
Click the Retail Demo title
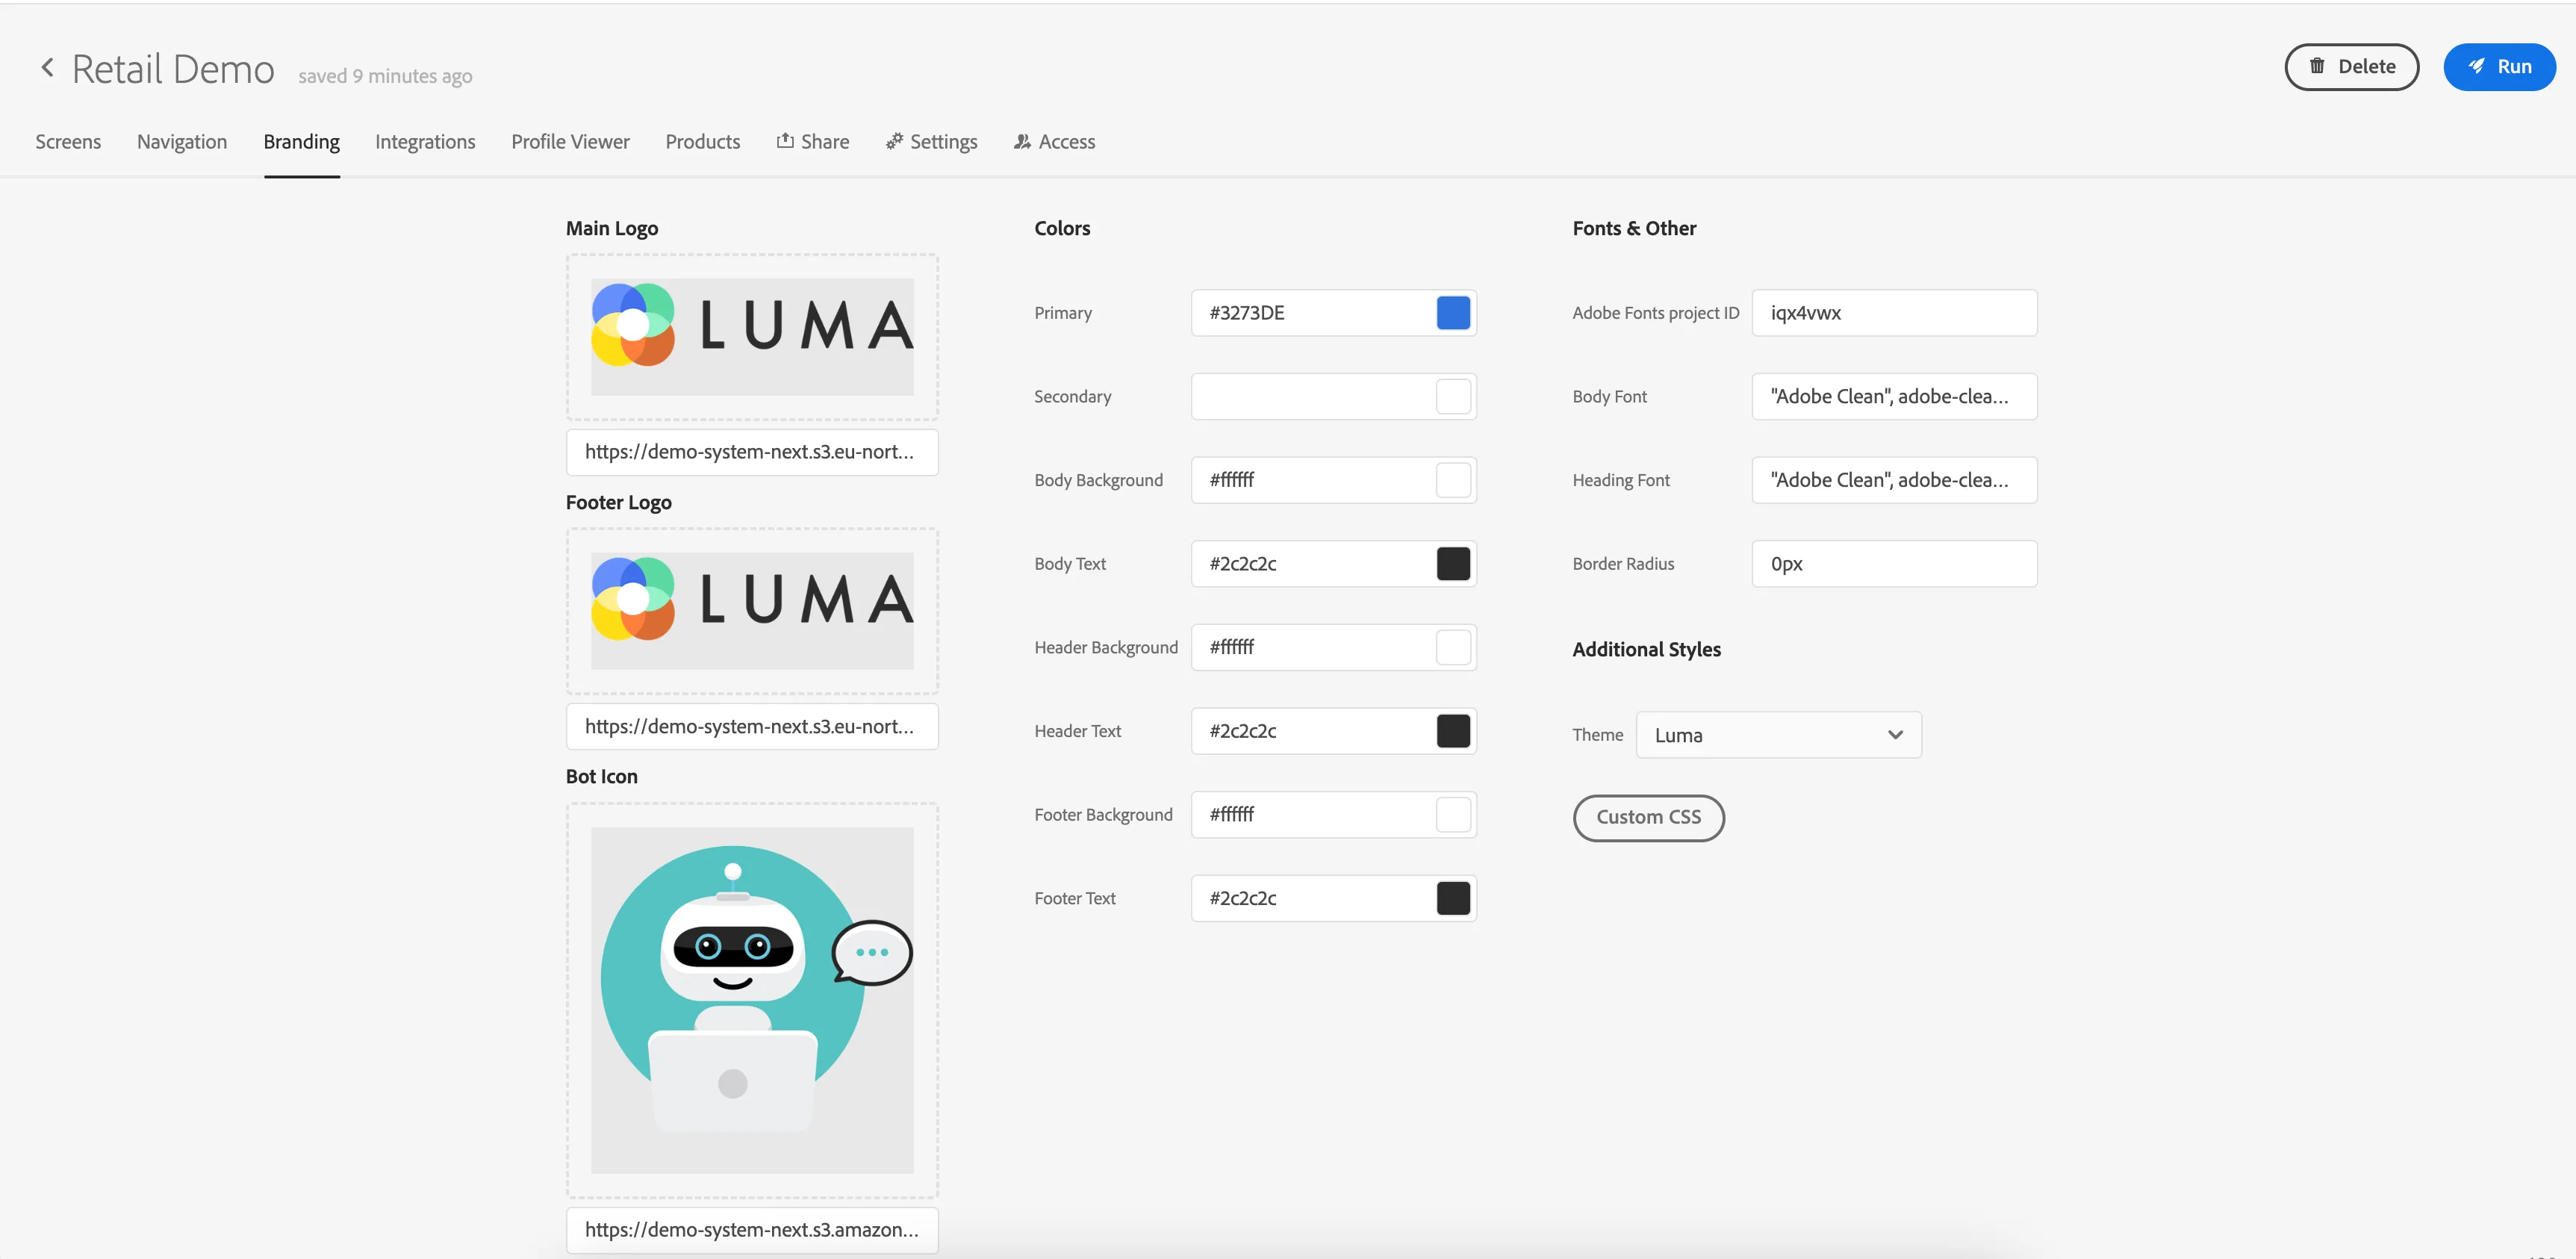173,69
